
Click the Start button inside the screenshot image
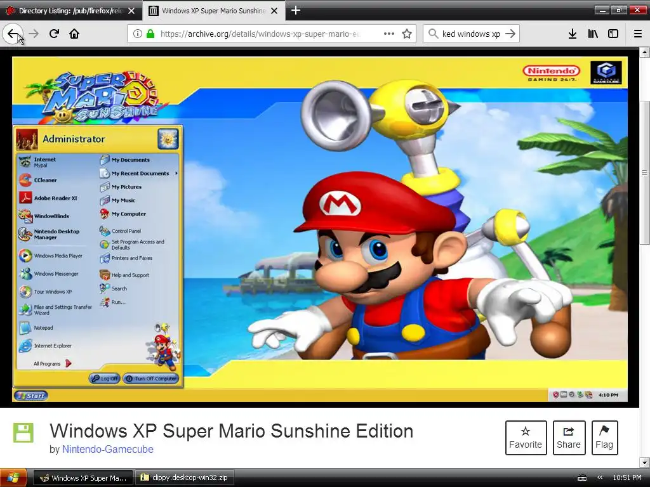pos(31,396)
